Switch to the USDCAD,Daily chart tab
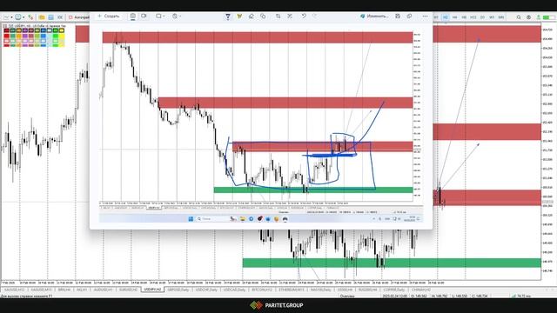 pyautogui.click(x=234, y=290)
